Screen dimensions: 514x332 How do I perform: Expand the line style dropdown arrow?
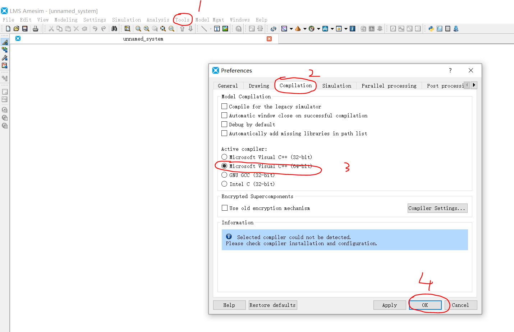tap(211, 28)
